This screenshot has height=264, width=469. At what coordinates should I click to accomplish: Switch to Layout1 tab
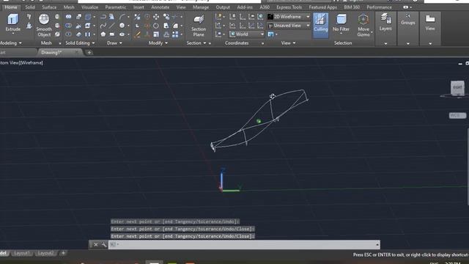tap(22, 253)
